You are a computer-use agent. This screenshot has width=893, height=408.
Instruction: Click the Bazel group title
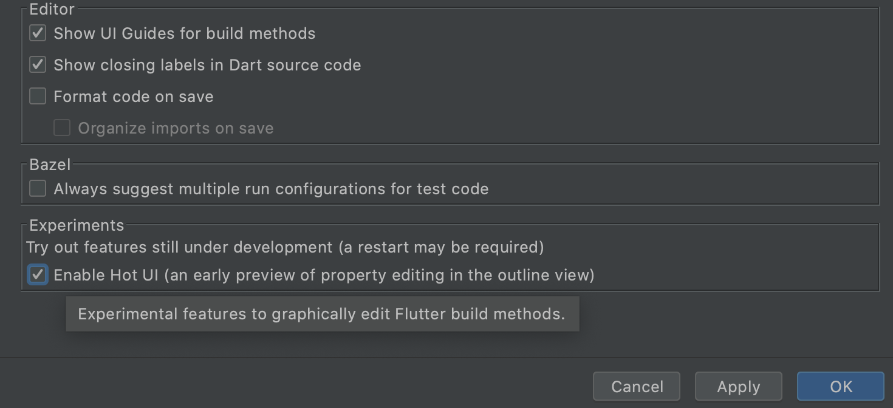[x=48, y=164]
